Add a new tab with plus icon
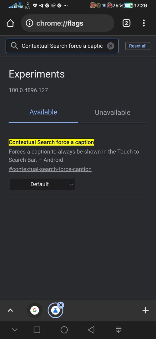This screenshot has width=156, height=339. pyautogui.click(x=146, y=310)
